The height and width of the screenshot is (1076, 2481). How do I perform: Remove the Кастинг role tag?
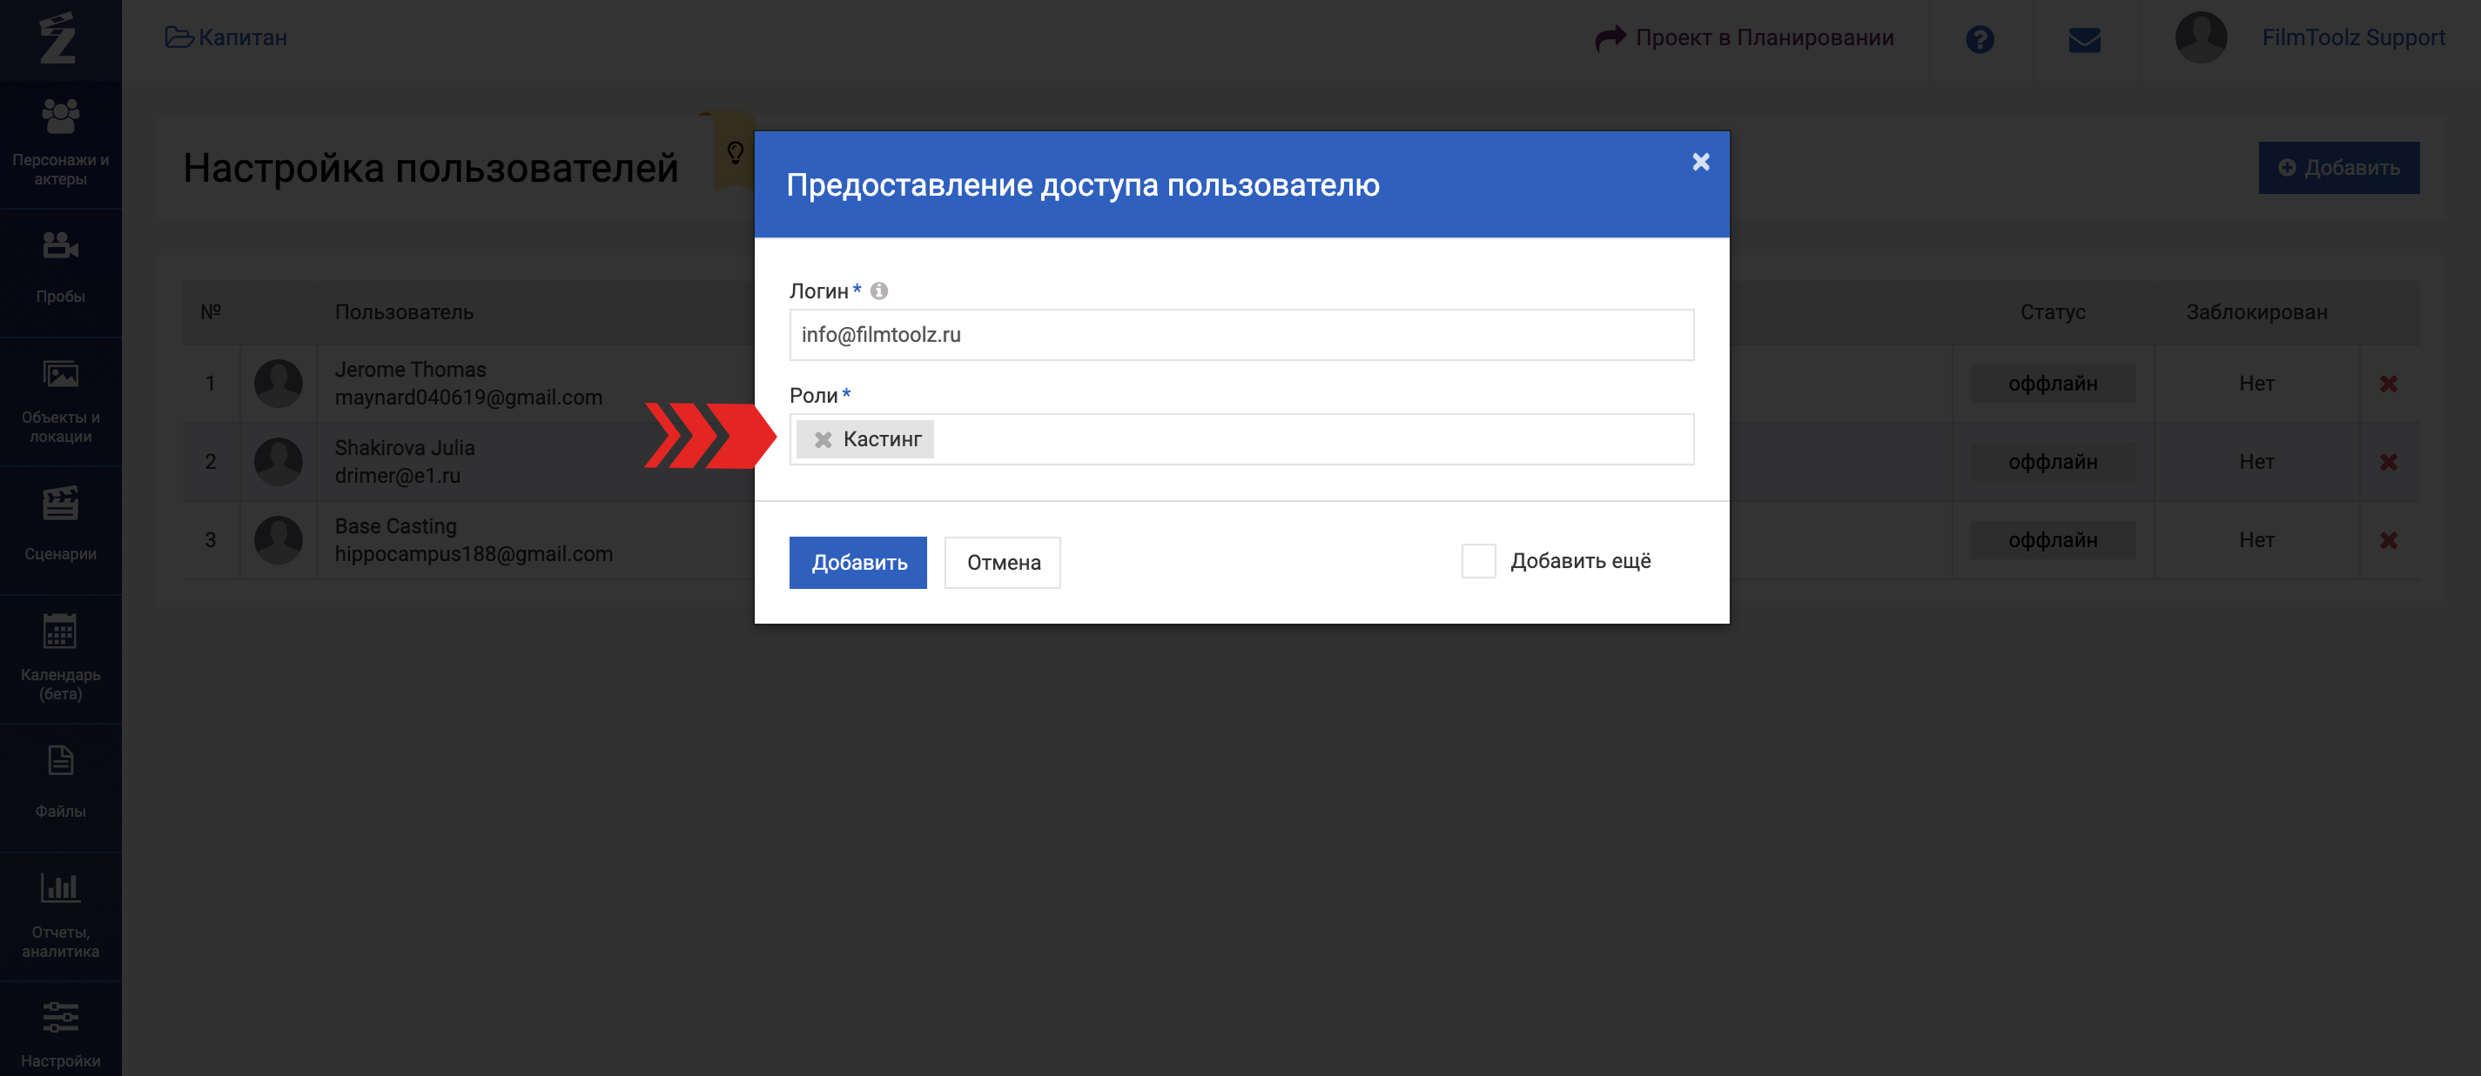point(824,440)
